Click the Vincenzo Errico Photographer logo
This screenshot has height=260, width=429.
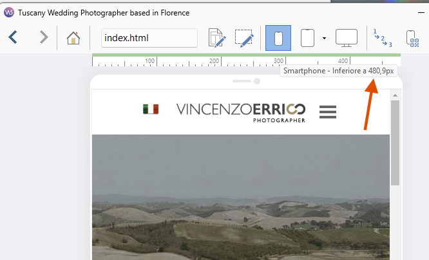[241, 111]
